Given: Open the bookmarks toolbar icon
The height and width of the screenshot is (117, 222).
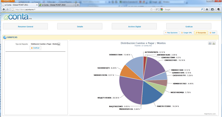Looking at the screenshot, I should [213, 9].
